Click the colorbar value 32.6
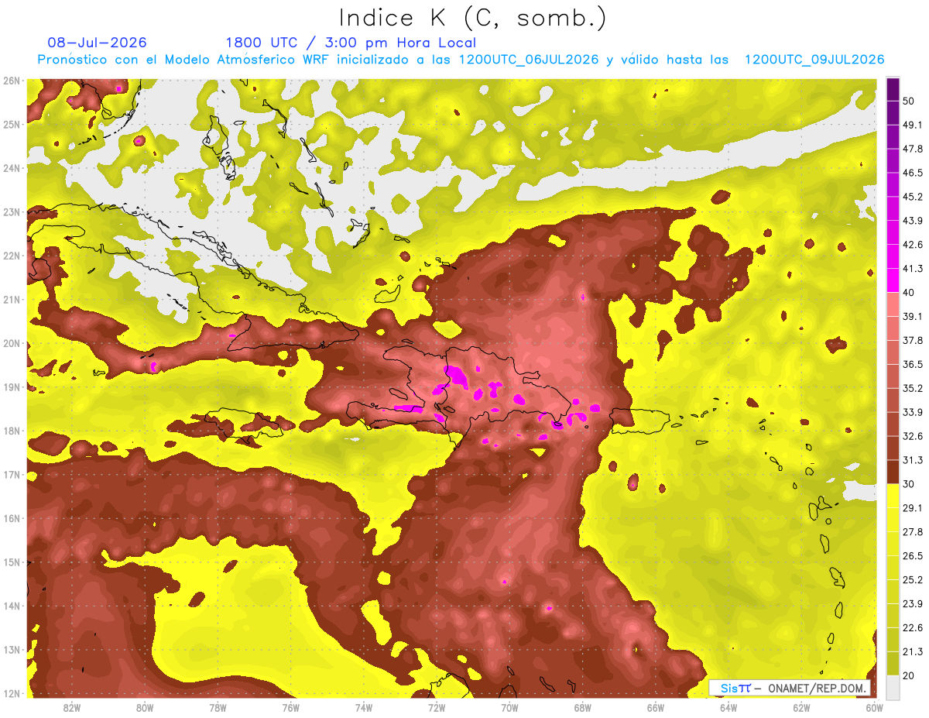Image resolution: width=929 pixels, height=718 pixels. pyautogui.click(x=914, y=436)
